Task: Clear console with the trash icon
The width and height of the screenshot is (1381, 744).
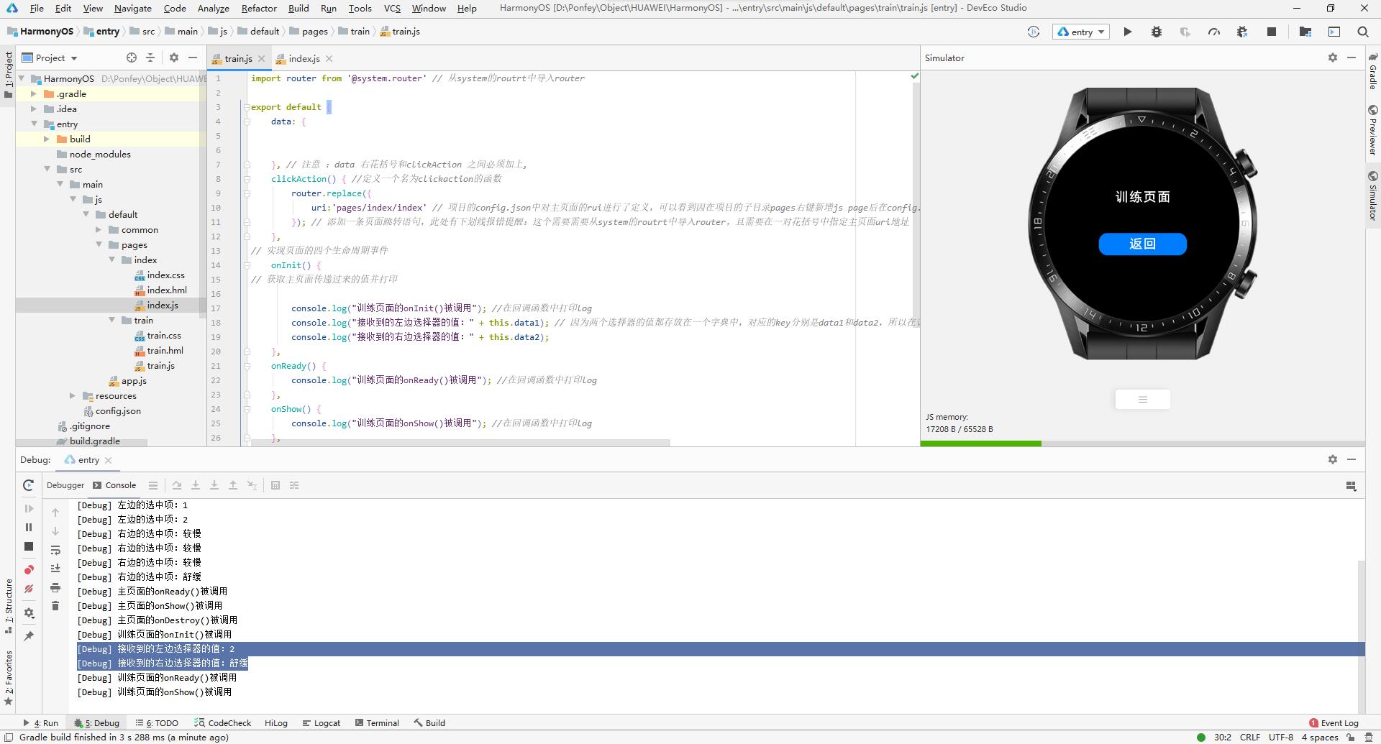Action: tap(55, 606)
